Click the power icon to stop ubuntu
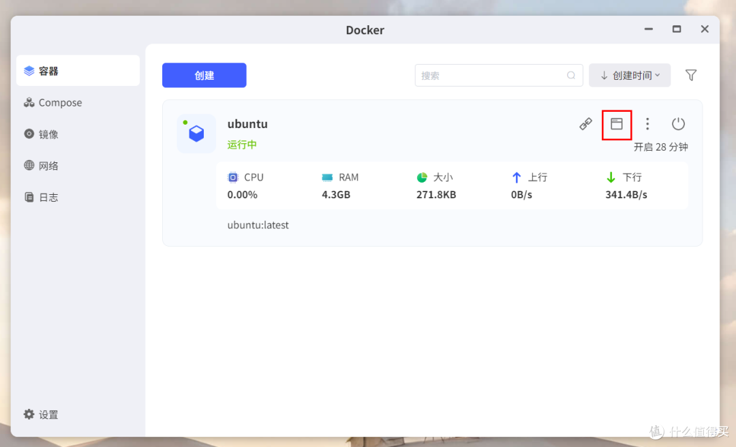 [678, 124]
